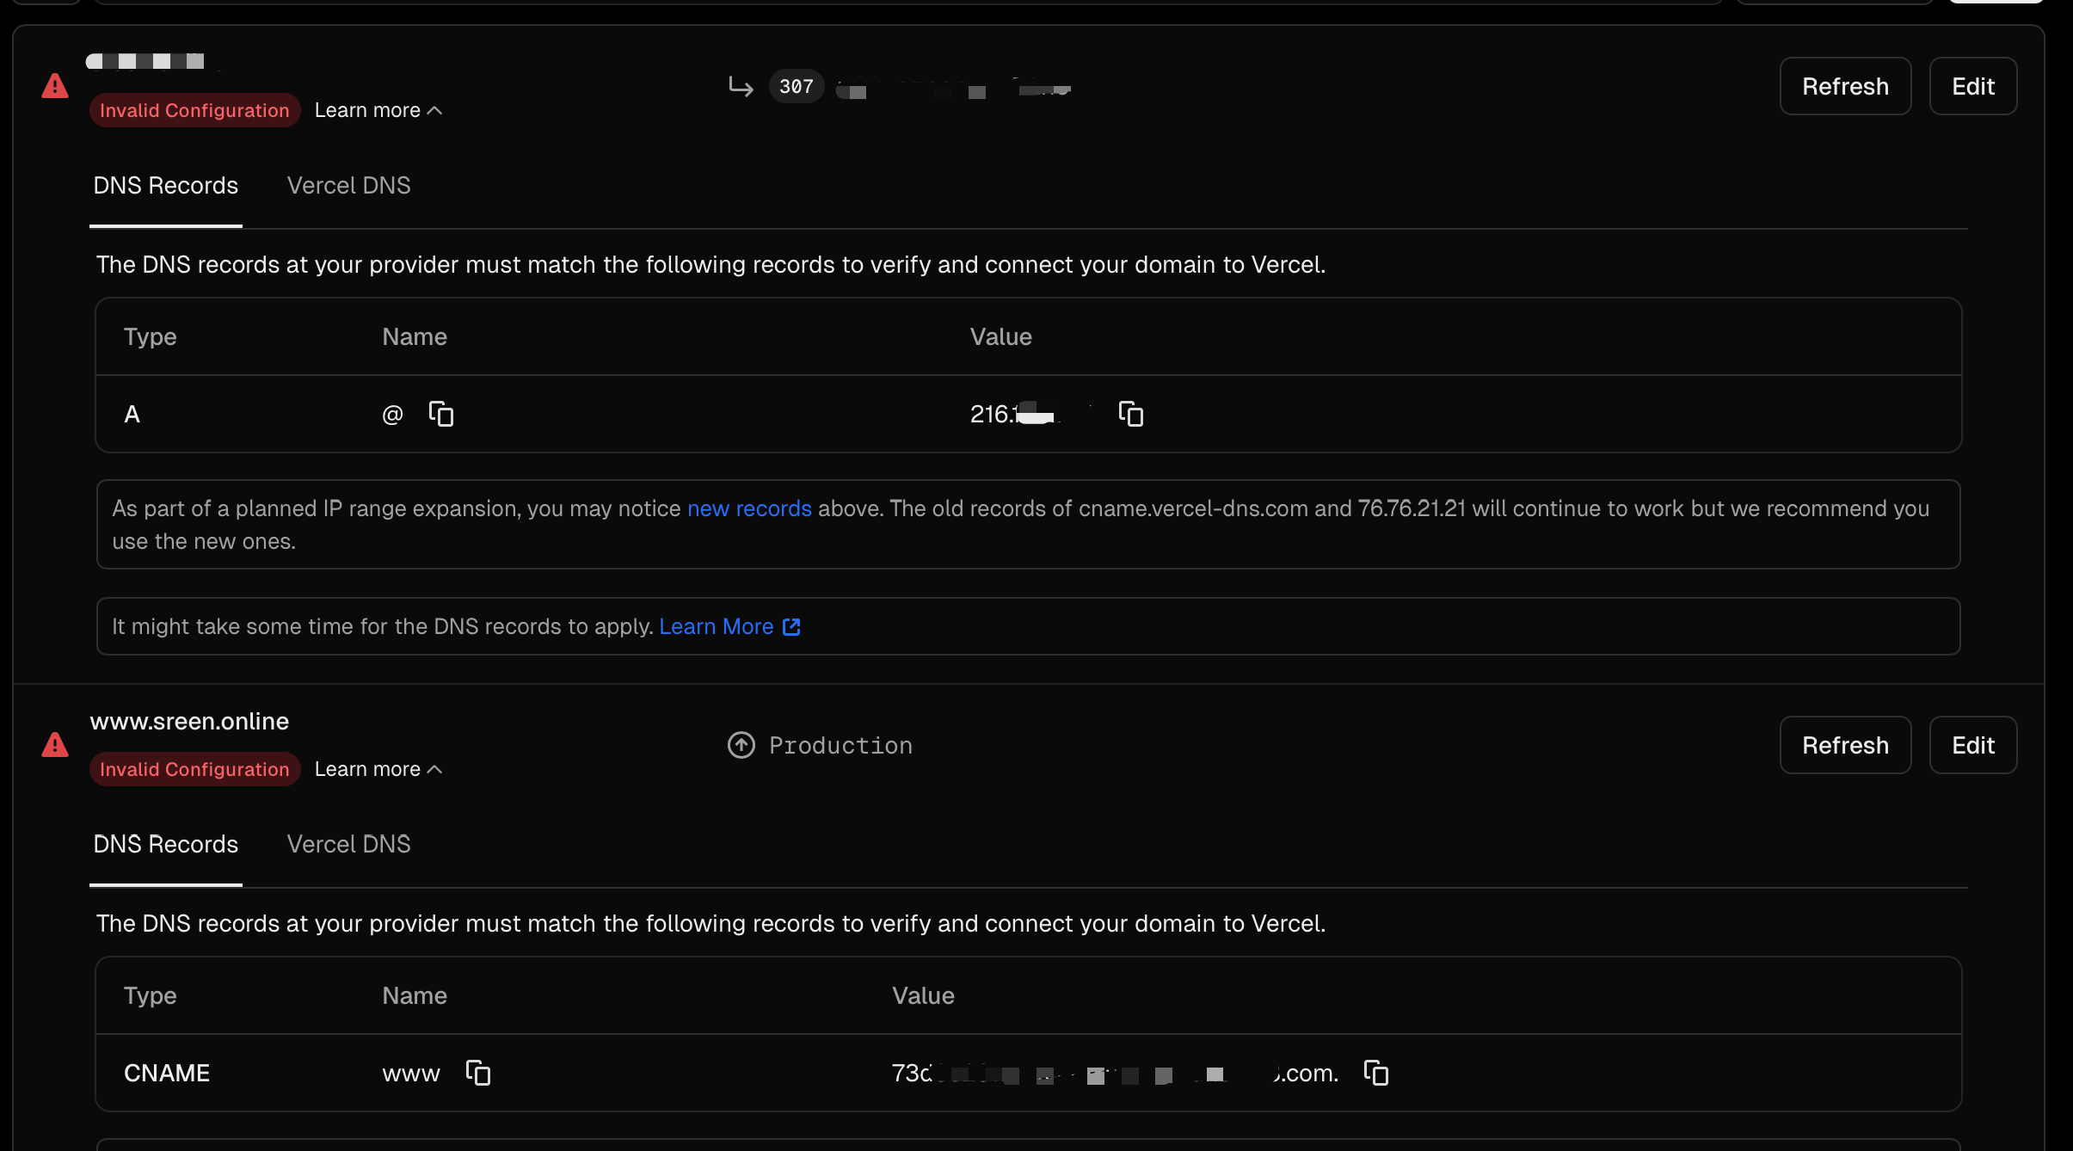Collapse Learn more on the first domain
2073x1151 pixels.
pyautogui.click(x=378, y=110)
